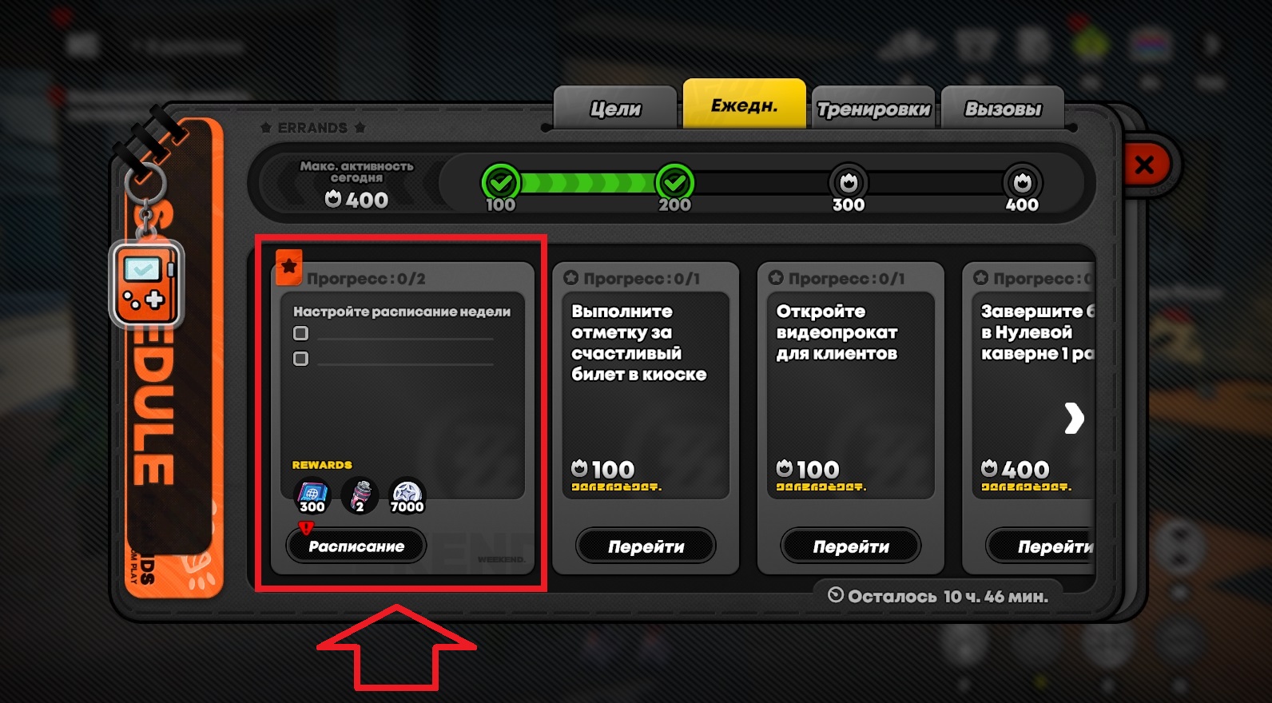Click the 7000 coin reward icon
Image resolution: width=1272 pixels, height=703 pixels.
tap(407, 495)
